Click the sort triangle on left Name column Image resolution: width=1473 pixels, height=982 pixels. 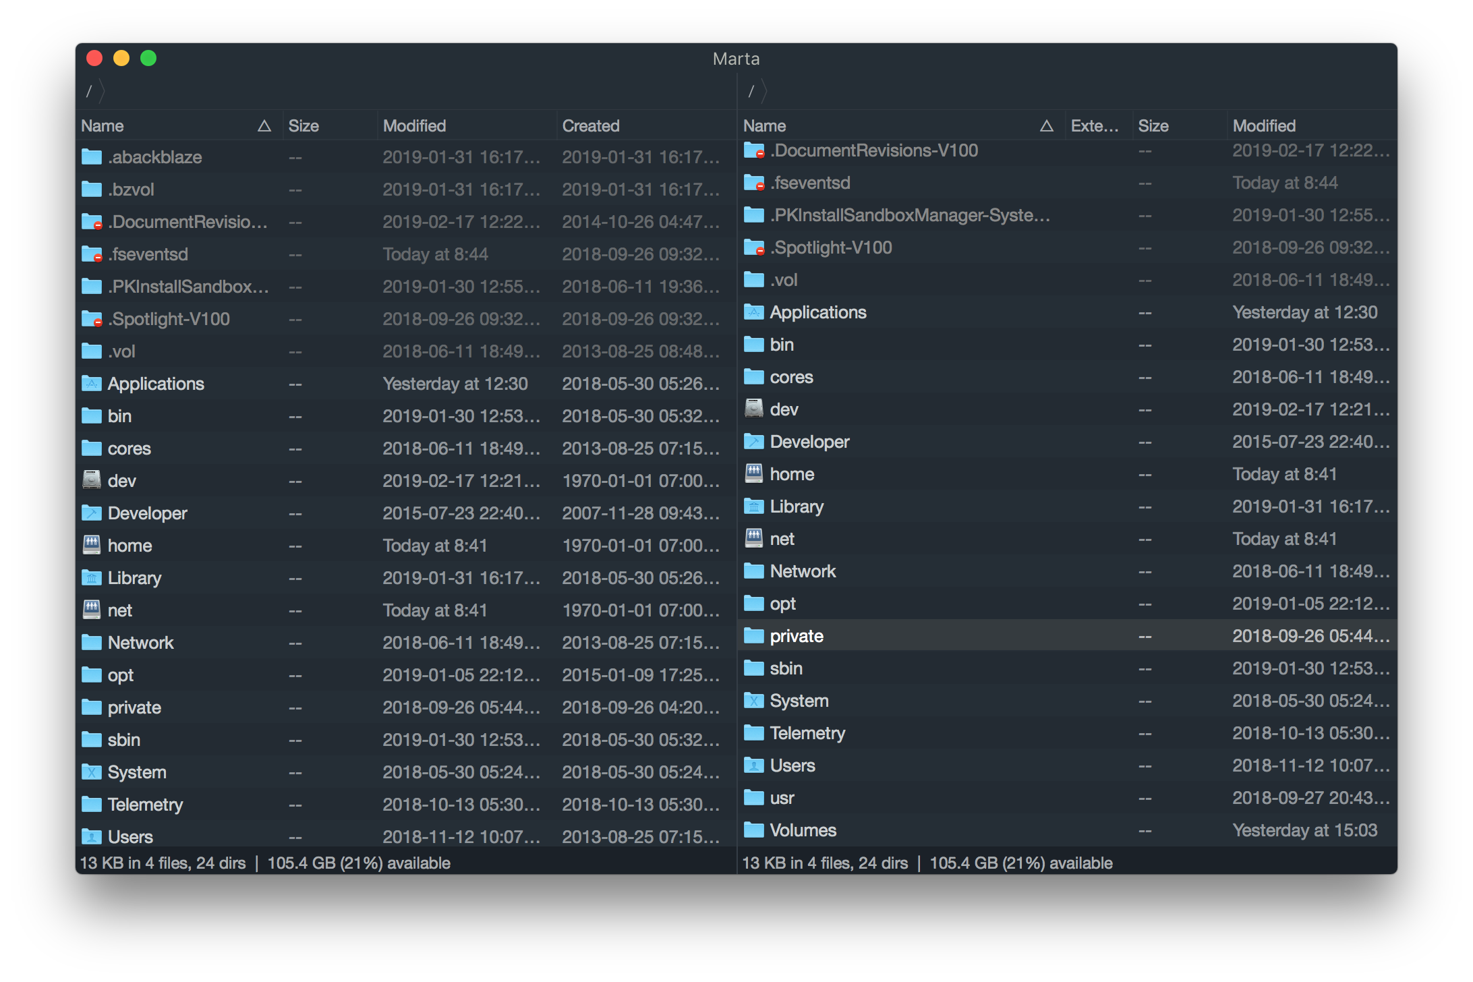264,125
